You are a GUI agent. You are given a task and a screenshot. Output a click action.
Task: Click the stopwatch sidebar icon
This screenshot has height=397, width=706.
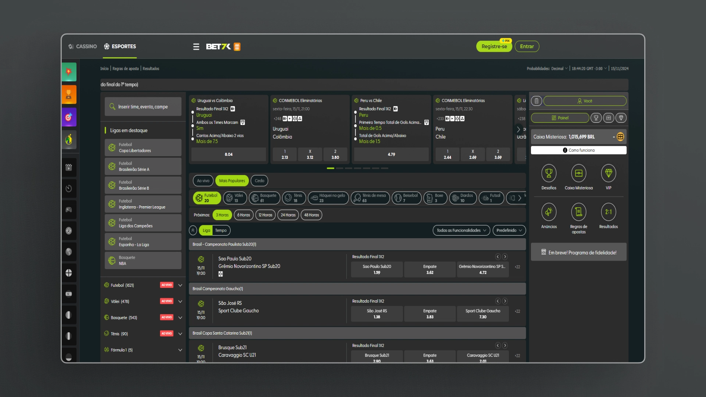point(69,189)
